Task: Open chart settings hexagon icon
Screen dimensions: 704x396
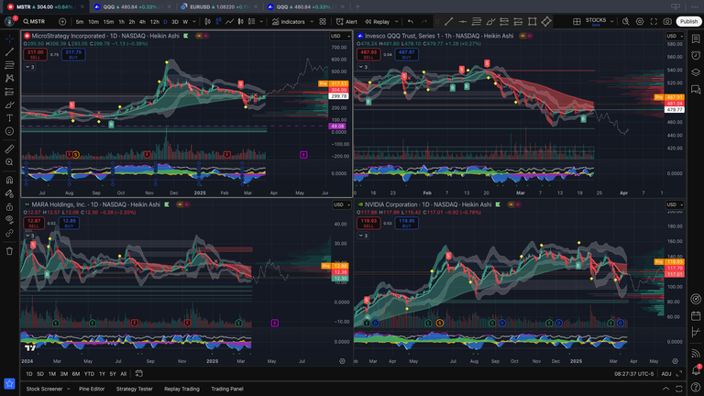Action: pos(640,22)
